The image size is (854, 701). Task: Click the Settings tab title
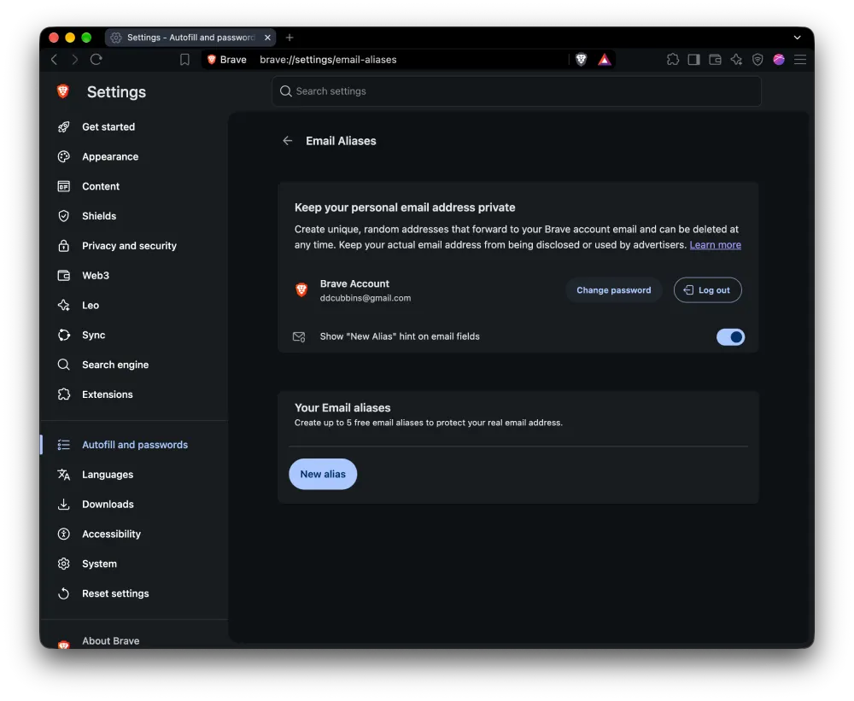pos(190,37)
